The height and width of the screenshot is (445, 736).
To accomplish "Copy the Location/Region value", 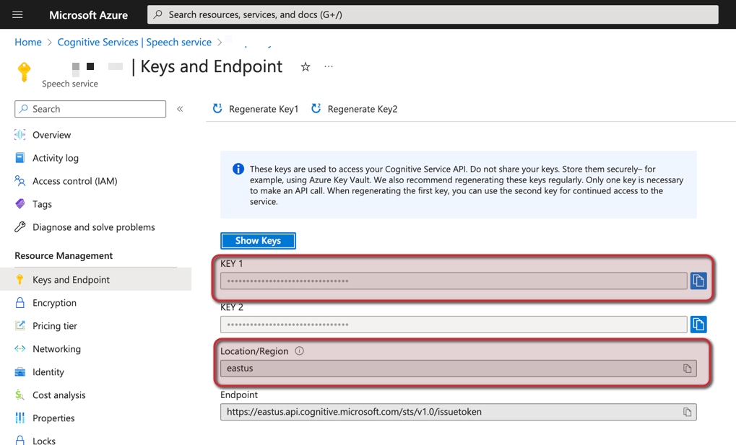I will click(x=687, y=369).
